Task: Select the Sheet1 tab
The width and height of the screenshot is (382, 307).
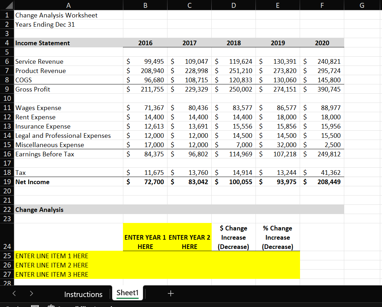Action: [x=128, y=293]
